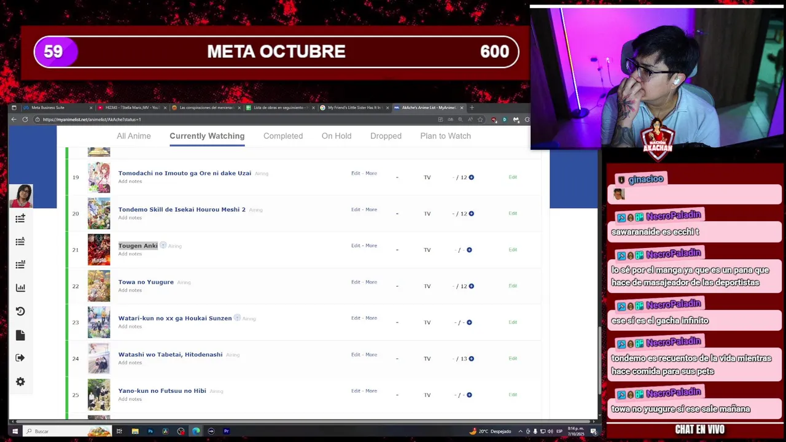Click Add notes under Towa no Yuugure
The height and width of the screenshot is (442, 786).
pyautogui.click(x=130, y=290)
